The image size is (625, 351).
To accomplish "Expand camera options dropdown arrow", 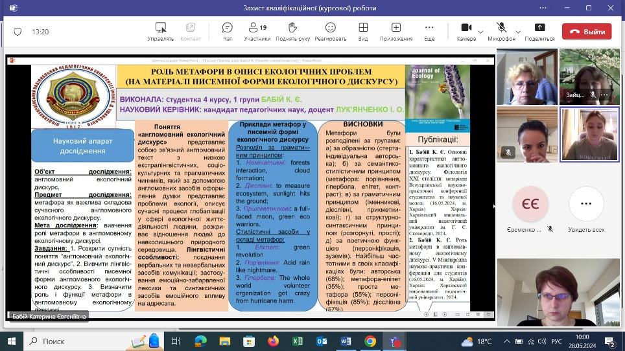I will pyautogui.click(x=480, y=32).
